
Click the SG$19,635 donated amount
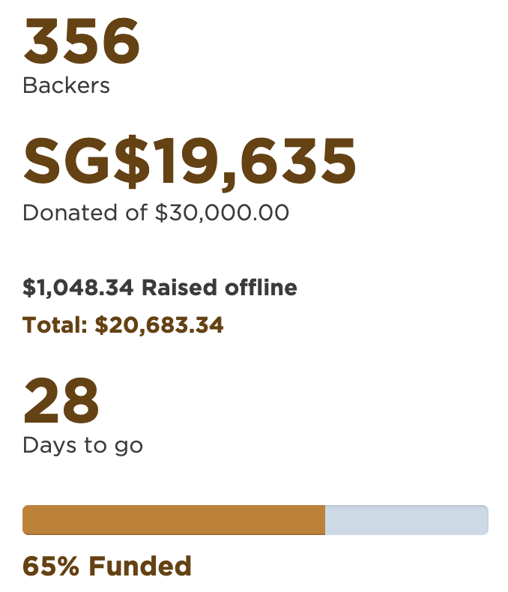point(190,161)
